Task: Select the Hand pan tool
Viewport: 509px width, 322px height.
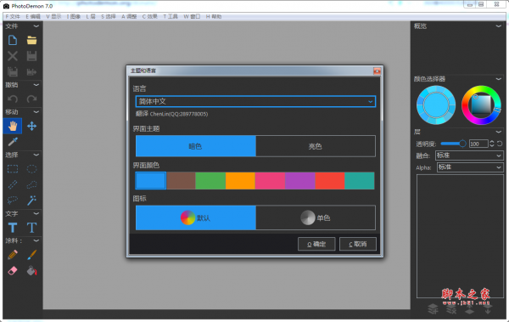Action: coord(13,126)
